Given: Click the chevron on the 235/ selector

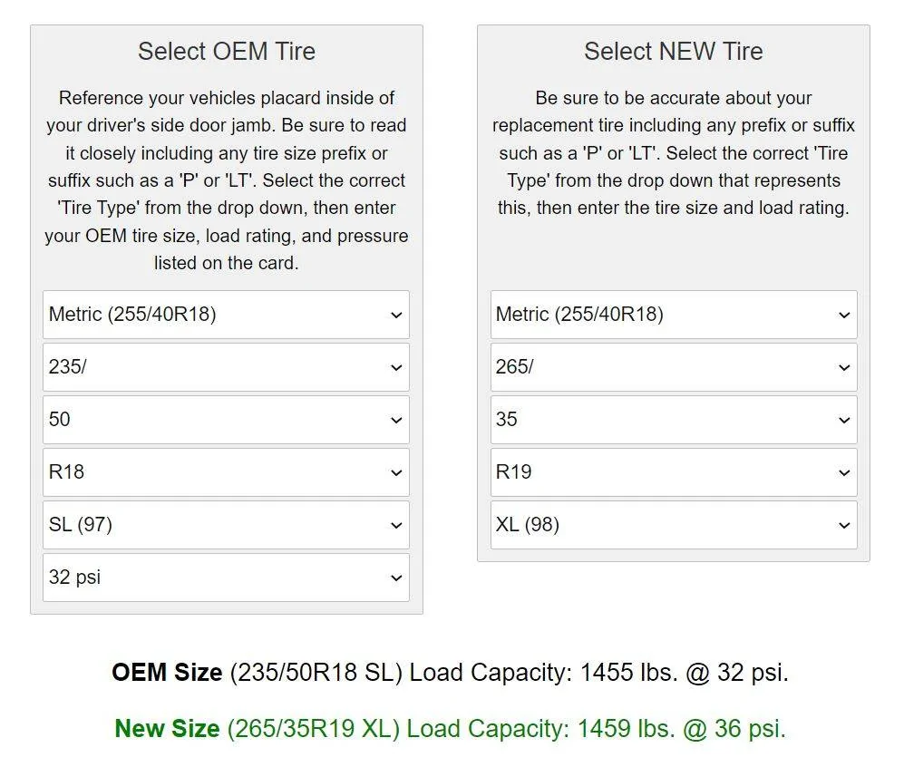Looking at the screenshot, I should point(396,368).
